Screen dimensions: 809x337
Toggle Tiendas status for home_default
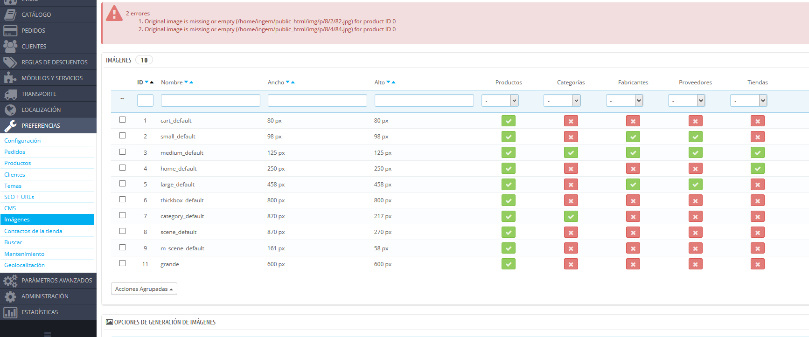tap(758, 168)
